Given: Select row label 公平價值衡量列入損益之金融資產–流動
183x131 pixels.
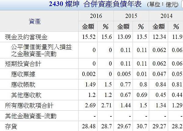Looking at the screenshot, I should 41,50.
